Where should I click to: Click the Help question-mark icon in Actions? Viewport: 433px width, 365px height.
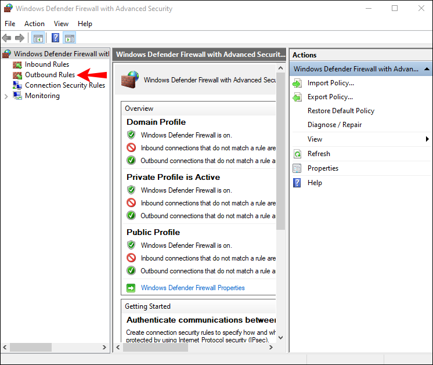pos(297,183)
